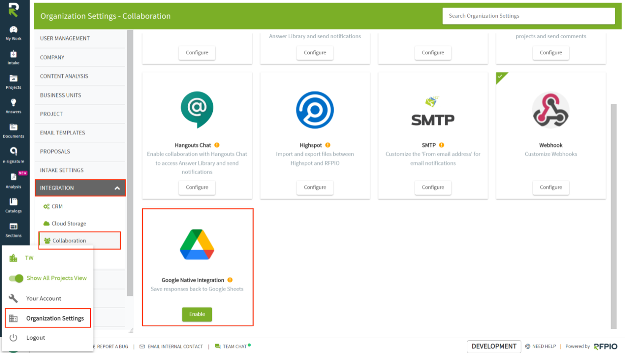Image resolution: width=625 pixels, height=353 pixels.
Task: Configure Webhook integration
Action: [x=551, y=187]
